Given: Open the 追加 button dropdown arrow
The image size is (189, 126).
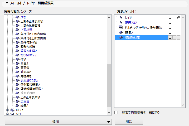Looking at the screenshot, I should (109, 122).
